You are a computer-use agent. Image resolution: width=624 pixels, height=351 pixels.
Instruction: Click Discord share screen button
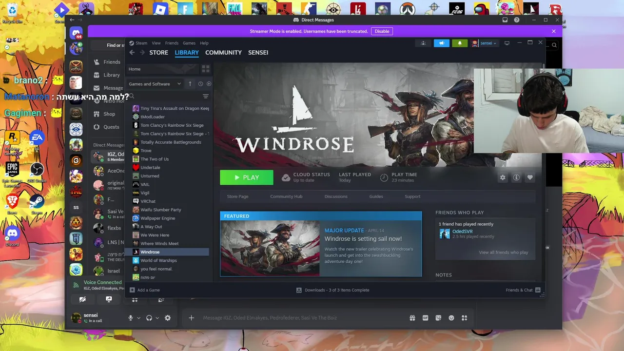tap(109, 299)
